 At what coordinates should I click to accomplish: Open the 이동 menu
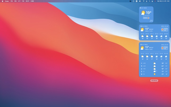(x=23, y=1)
